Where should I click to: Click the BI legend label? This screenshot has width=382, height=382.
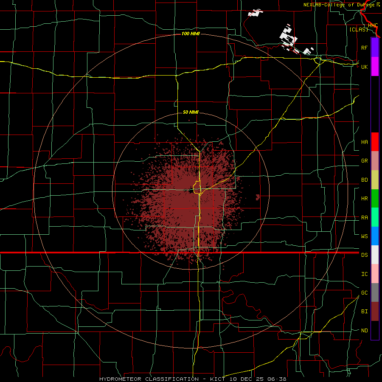[x=364, y=312]
